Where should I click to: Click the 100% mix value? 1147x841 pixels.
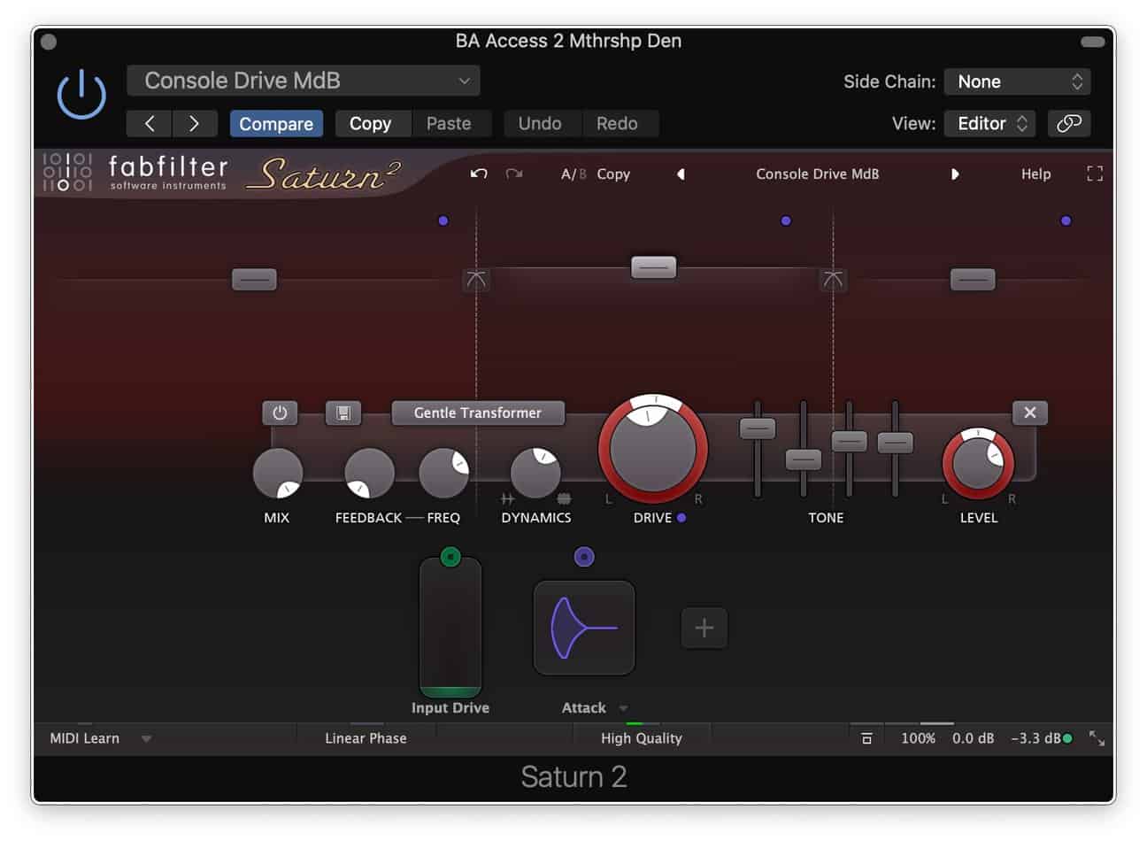tap(918, 738)
